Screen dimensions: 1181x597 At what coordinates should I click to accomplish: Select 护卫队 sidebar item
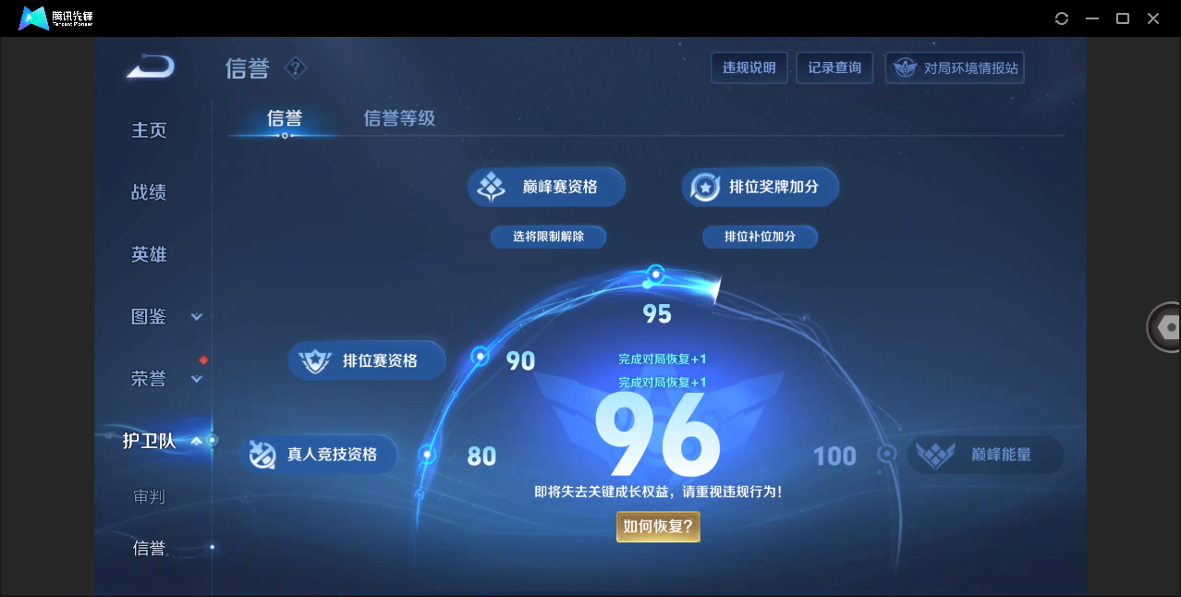coord(149,441)
